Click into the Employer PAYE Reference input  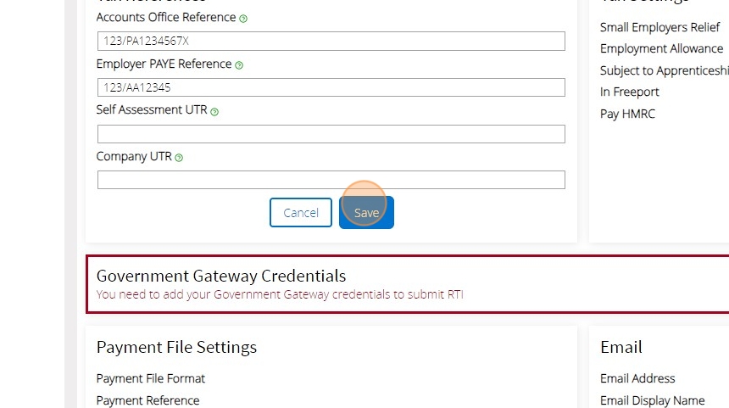coord(331,87)
